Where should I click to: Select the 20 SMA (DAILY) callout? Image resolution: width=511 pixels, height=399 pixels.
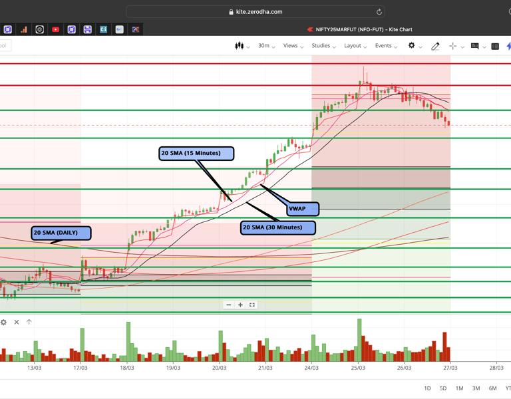61,233
